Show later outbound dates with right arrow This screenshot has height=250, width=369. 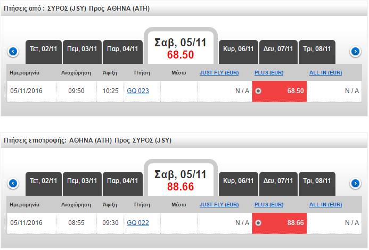(x=355, y=52)
